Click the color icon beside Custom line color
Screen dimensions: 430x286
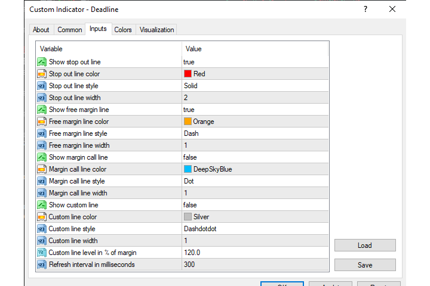[x=42, y=217]
